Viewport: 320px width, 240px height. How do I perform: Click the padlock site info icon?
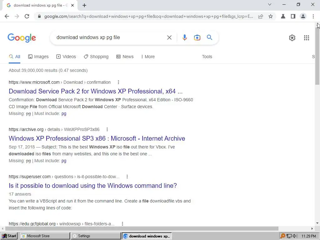[x=39, y=16]
